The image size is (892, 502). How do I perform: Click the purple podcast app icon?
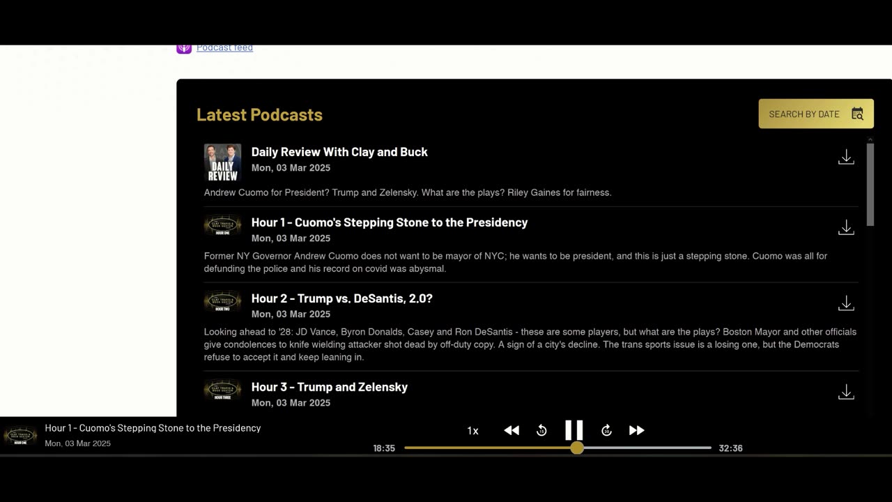coord(184,48)
